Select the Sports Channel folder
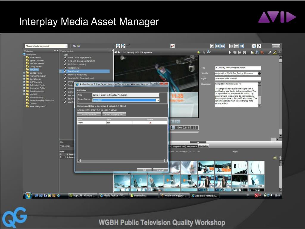 [x=37, y=61]
